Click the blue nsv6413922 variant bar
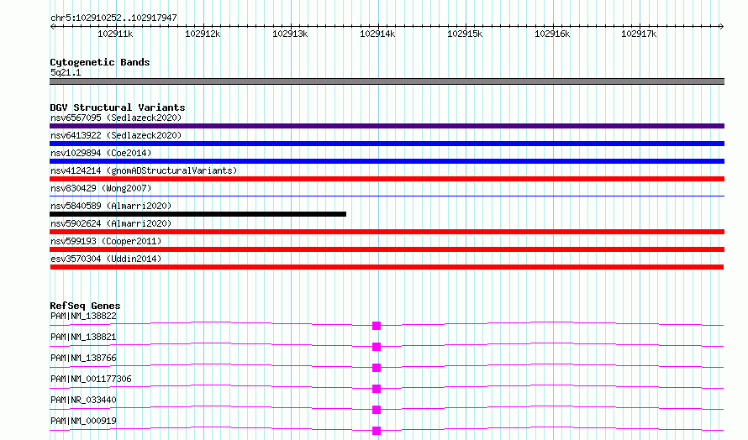748x440 pixels. pos(387,144)
